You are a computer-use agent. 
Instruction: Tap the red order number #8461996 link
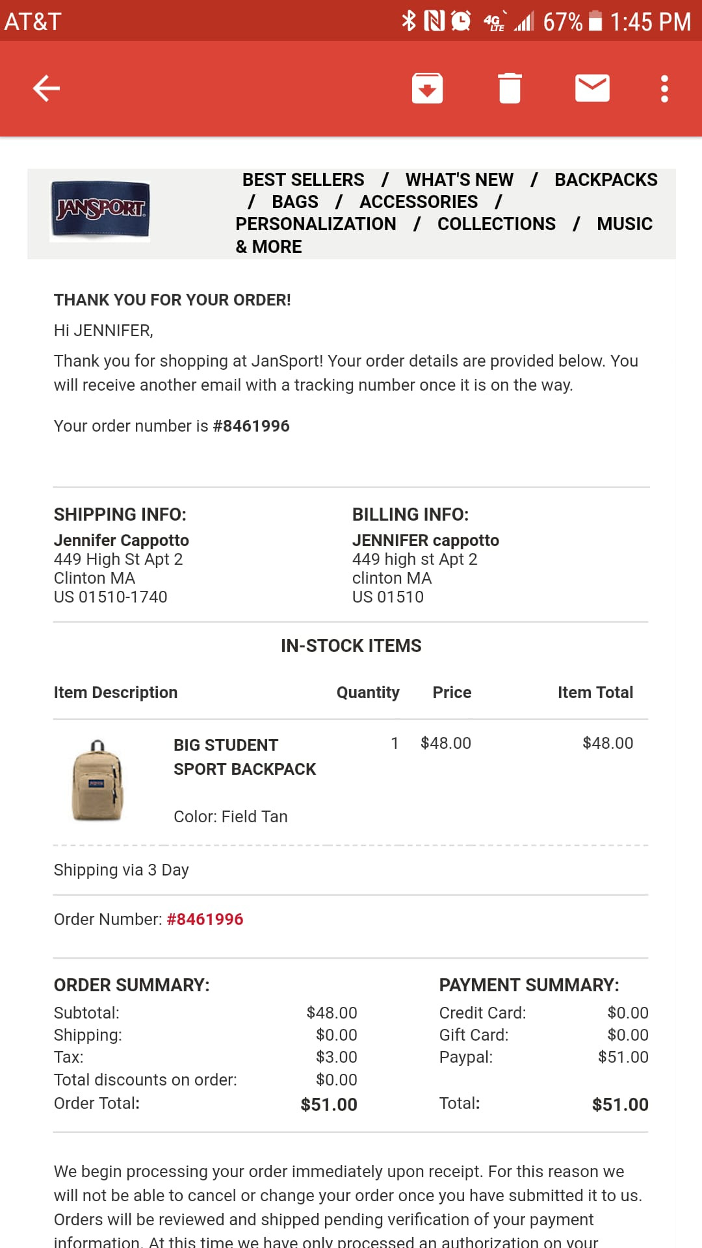pyautogui.click(x=205, y=919)
